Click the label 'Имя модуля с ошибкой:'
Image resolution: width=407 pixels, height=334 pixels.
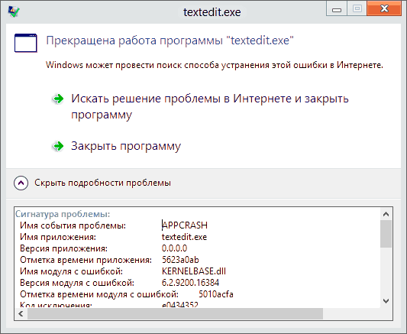click(x=71, y=271)
